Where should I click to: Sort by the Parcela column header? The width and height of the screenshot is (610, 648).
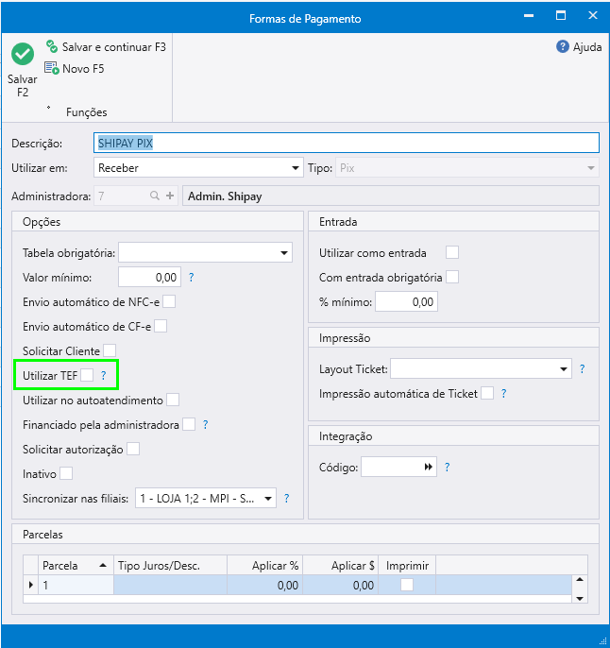[x=76, y=565]
